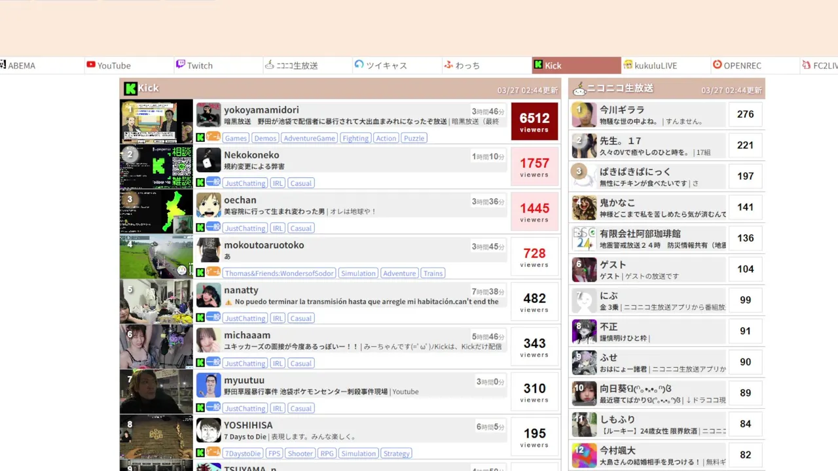Open YOSHIHISA stream thumbnail

(156, 438)
